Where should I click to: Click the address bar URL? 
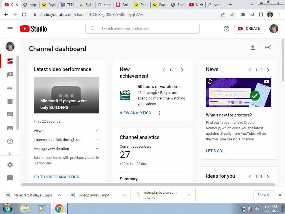click(91, 14)
